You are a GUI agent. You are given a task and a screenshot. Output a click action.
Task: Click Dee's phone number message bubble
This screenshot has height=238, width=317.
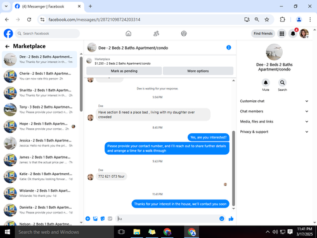(112, 176)
